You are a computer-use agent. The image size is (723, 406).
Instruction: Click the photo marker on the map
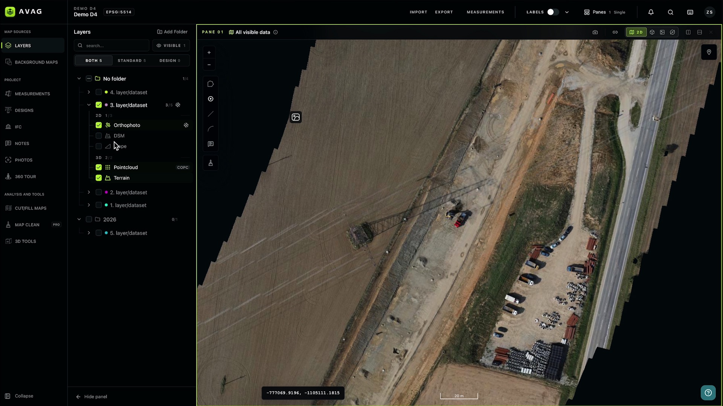click(x=296, y=117)
